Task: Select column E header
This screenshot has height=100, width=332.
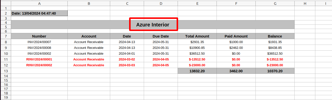Action: coord(197,4)
